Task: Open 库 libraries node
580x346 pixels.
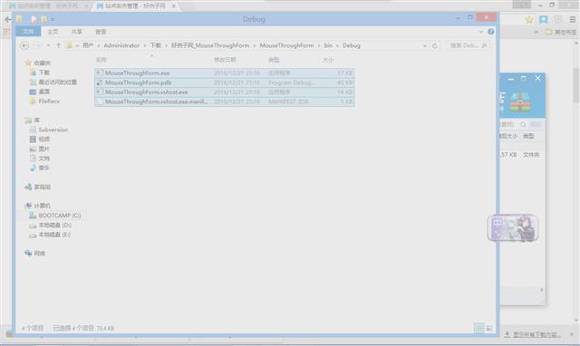Action: point(33,120)
